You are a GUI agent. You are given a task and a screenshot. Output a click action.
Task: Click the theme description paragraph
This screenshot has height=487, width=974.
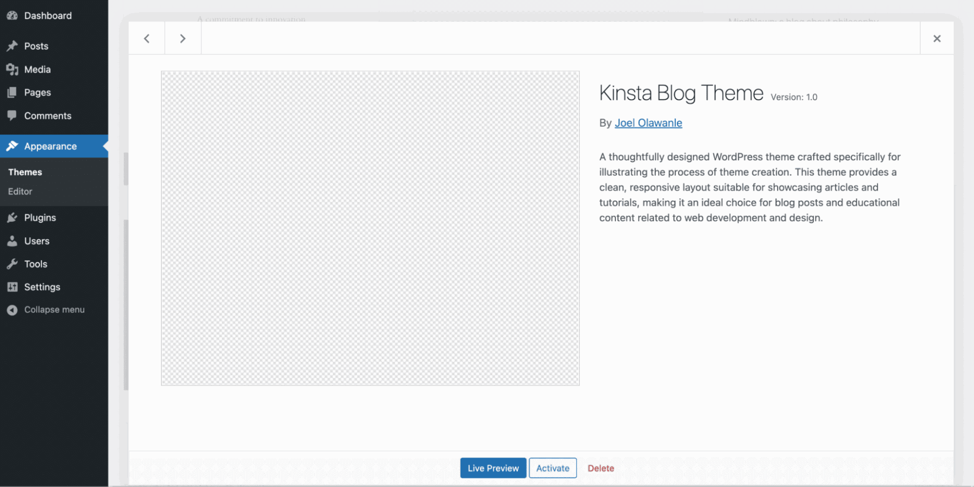pos(750,187)
